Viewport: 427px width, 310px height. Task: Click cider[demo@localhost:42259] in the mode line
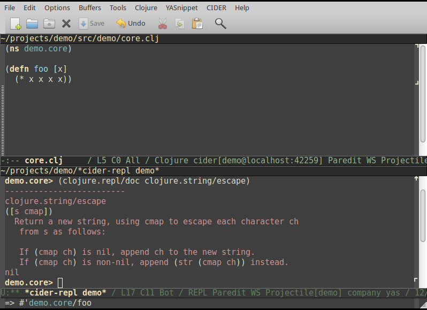pos(258,161)
